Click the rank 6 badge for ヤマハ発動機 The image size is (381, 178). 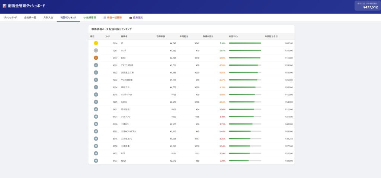point(96,80)
